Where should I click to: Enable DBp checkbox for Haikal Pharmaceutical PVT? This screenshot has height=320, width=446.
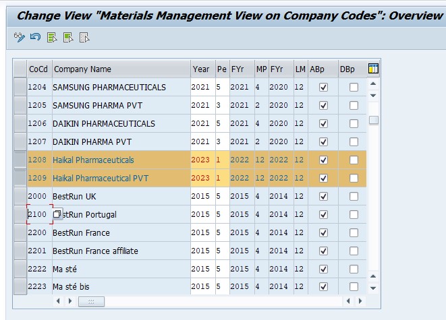coord(354,178)
